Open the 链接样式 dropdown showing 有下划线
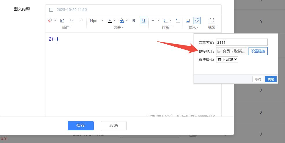 tap(227, 60)
